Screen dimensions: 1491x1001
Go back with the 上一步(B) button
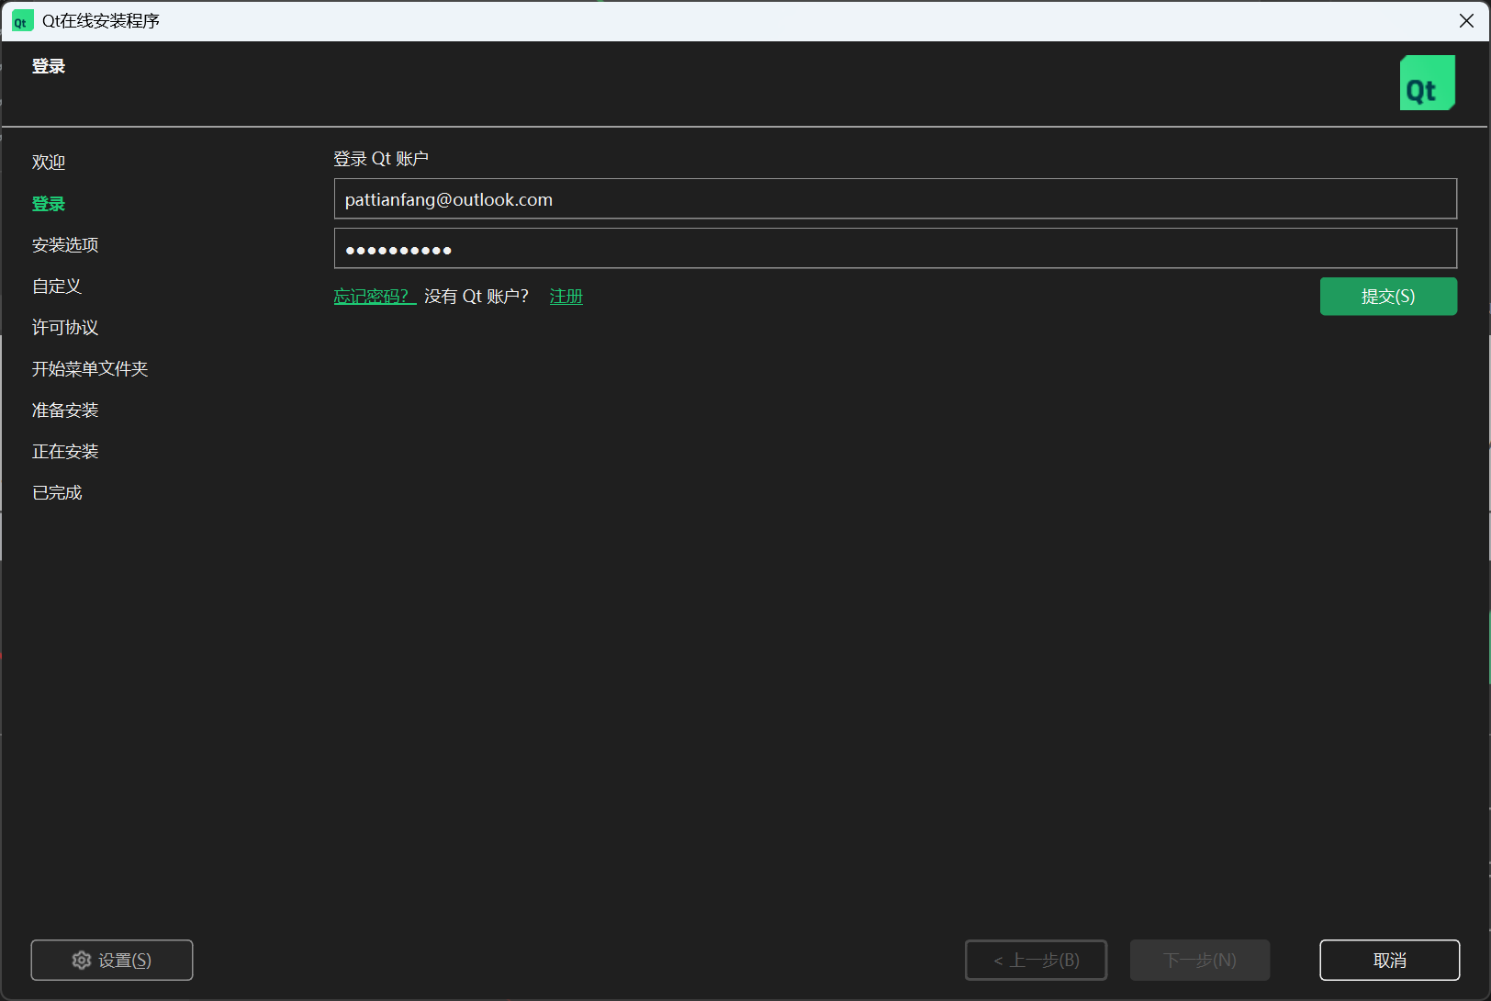(1036, 960)
